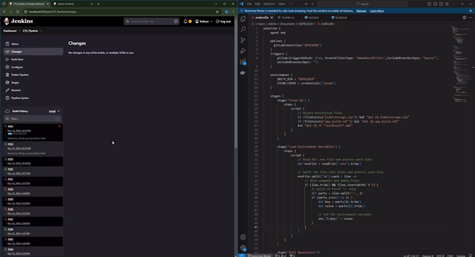Open VS Code File menu

(x=249, y=4)
